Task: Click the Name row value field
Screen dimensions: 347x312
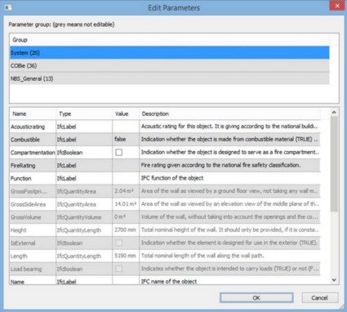Action: (x=126, y=281)
